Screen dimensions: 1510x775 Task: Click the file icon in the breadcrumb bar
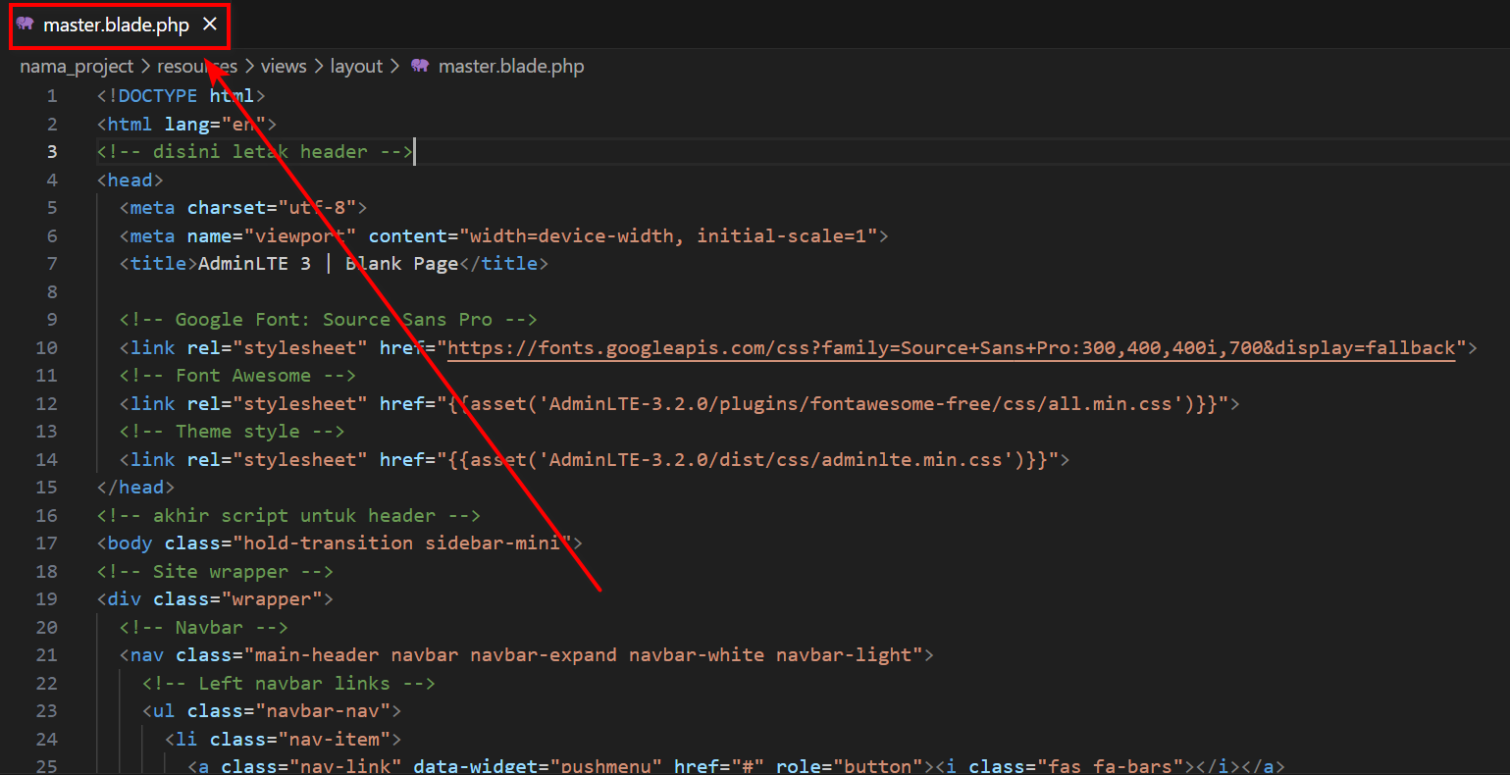pos(421,66)
